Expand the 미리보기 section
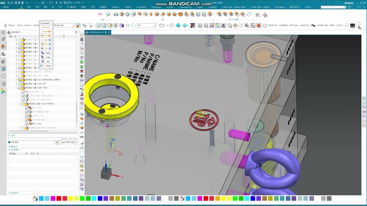 click(x=9, y=193)
